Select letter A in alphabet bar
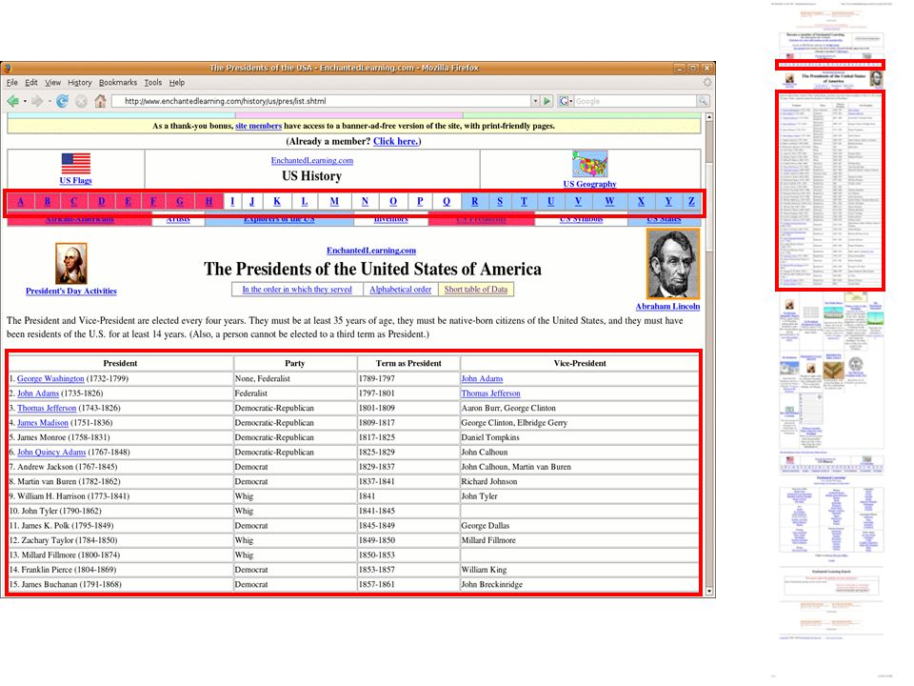Viewport: 914px width, 686px height. [x=20, y=201]
